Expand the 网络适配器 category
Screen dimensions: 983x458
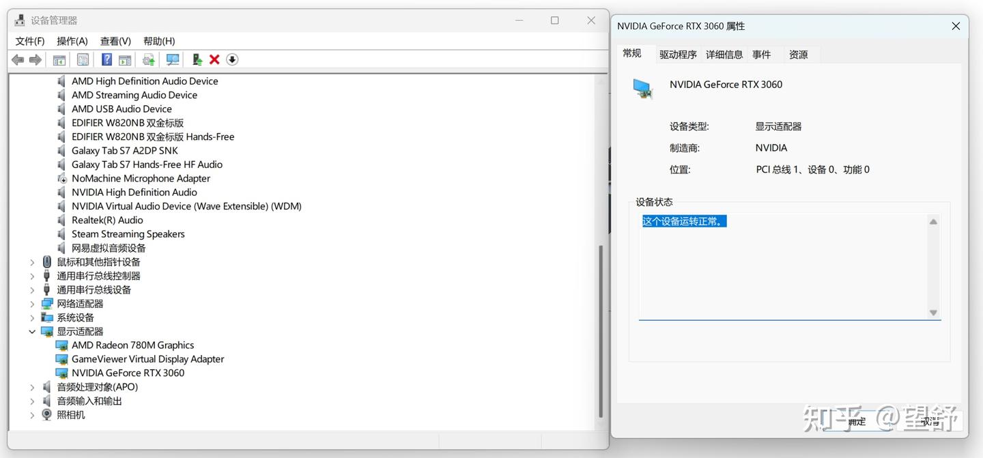[x=32, y=304]
